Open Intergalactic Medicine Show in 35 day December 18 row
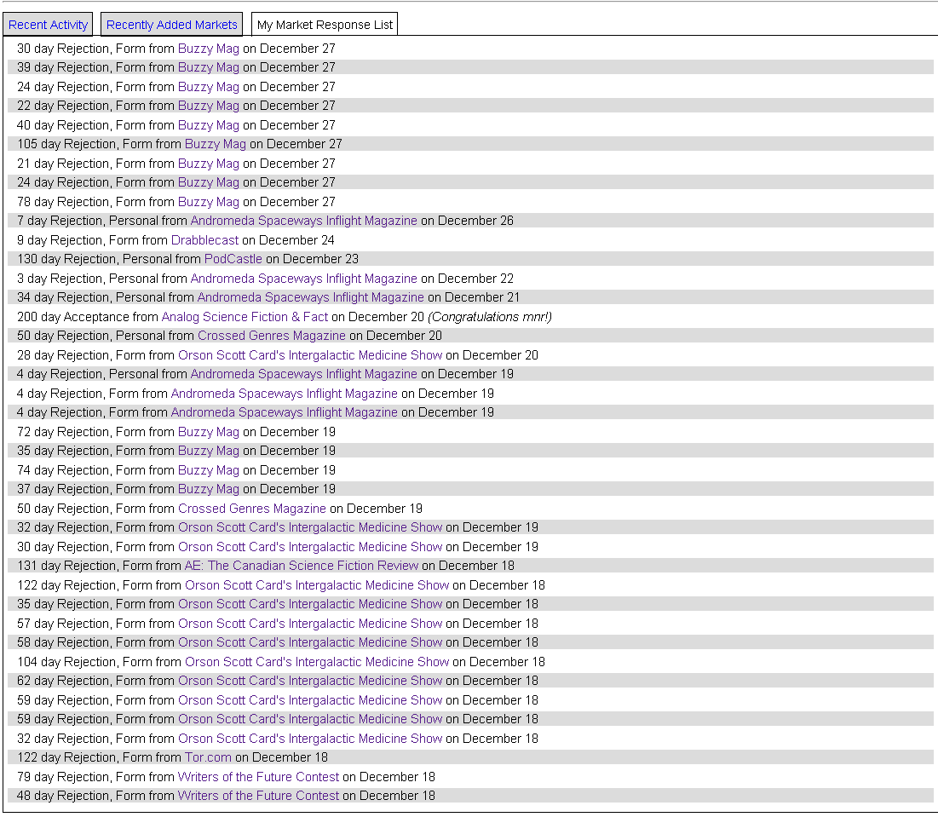Viewport: 938px width, 817px height. (x=310, y=603)
